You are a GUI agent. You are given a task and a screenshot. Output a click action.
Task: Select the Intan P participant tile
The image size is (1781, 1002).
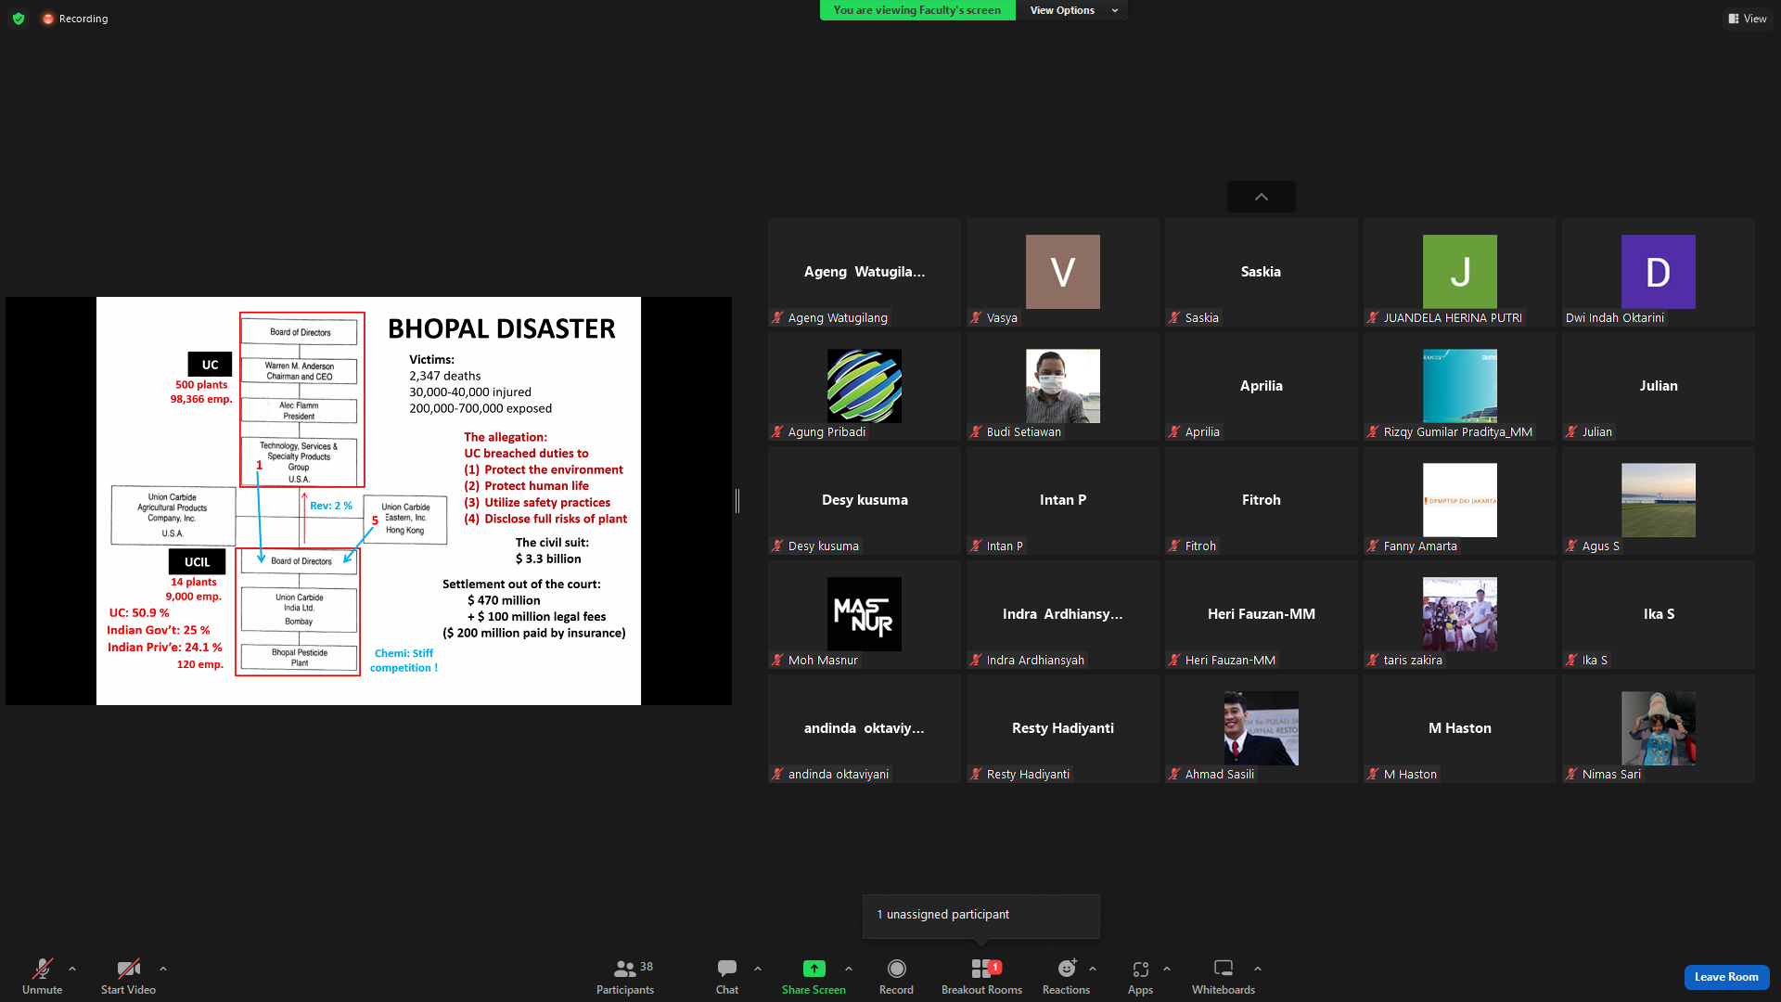tap(1063, 500)
